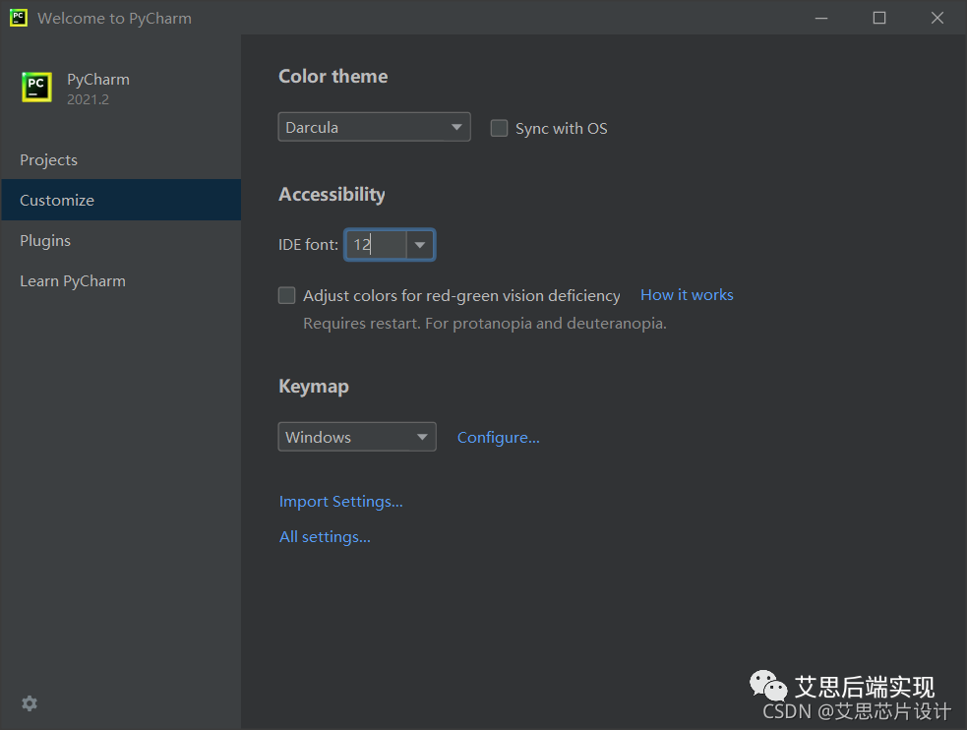967x730 pixels.
Task: Go to the Plugins tab
Action: (45, 240)
